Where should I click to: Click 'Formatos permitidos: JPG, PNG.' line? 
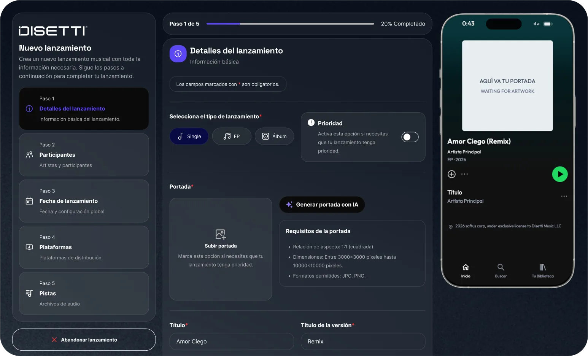[329, 276]
